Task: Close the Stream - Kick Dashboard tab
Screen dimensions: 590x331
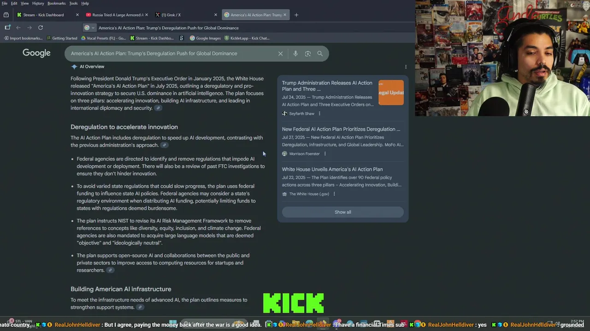Action: [x=77, y=15]
